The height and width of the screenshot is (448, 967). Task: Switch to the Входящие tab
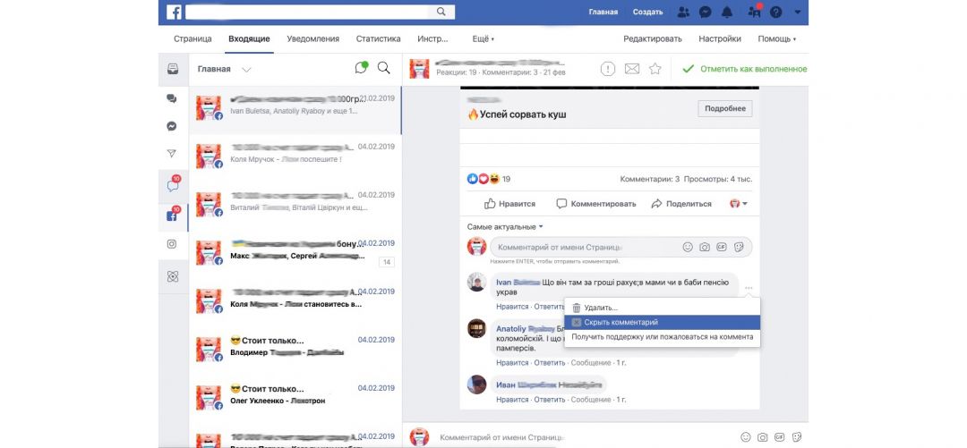pos(249,38)
